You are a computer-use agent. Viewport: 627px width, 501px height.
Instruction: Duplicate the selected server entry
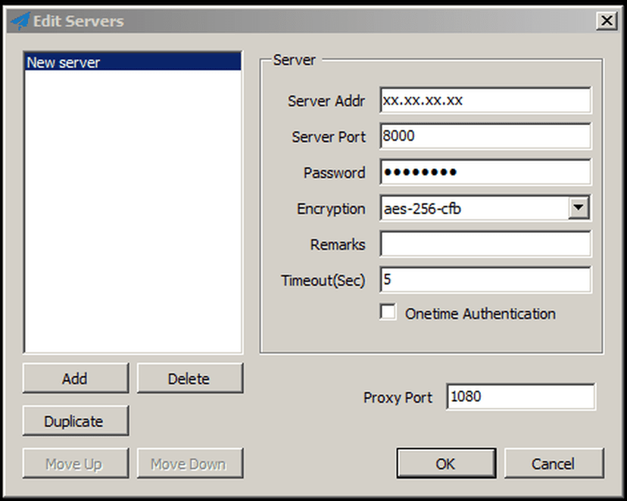pos(74,422)
